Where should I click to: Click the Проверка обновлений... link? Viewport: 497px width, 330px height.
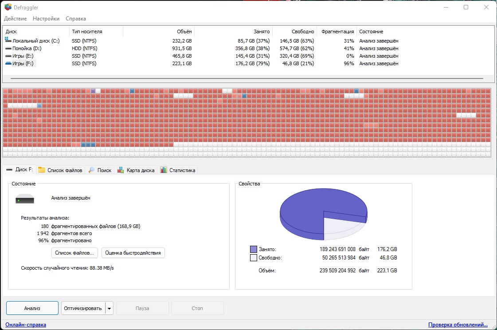tap(458, 325)
